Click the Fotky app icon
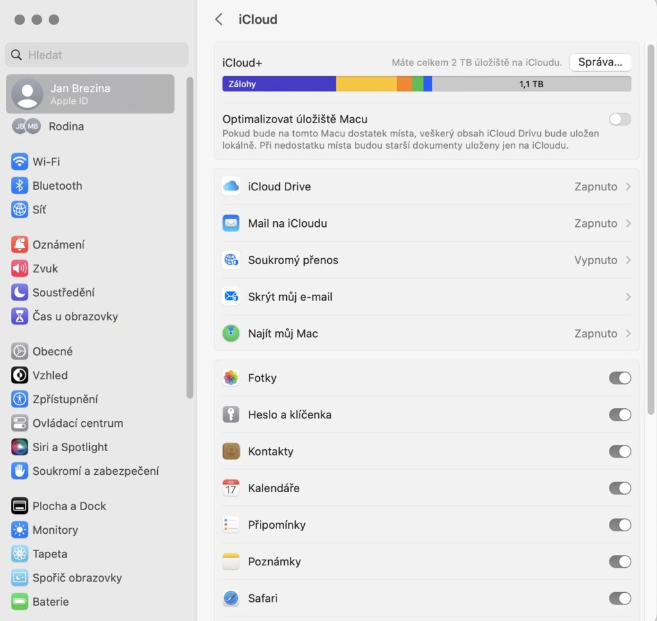 [x=231, y=378]
